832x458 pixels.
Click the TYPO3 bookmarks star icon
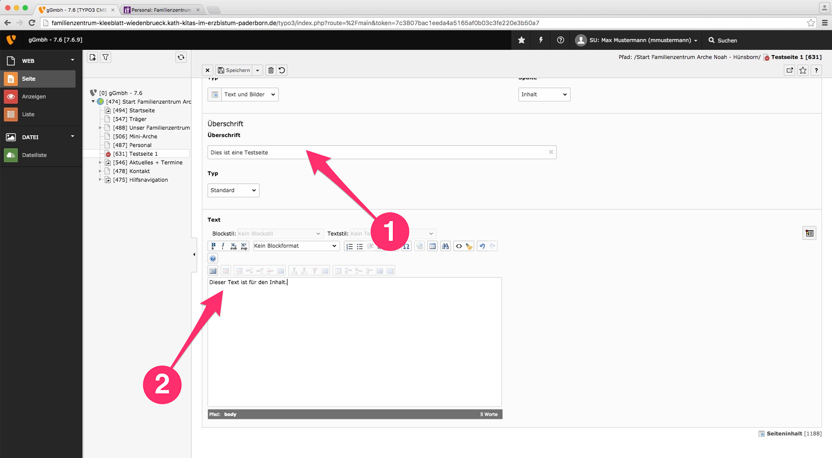pos(521,40)
